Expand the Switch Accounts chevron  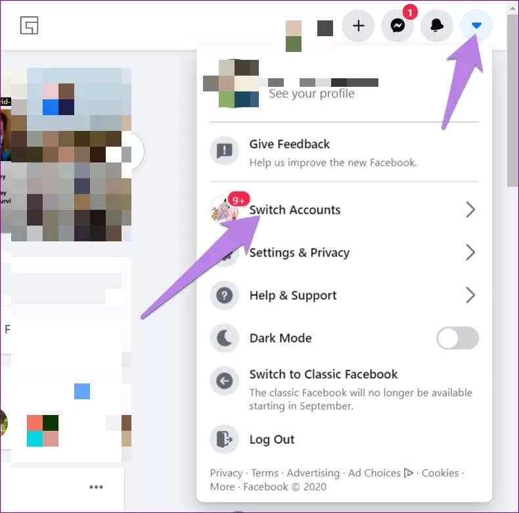[470, 209]
